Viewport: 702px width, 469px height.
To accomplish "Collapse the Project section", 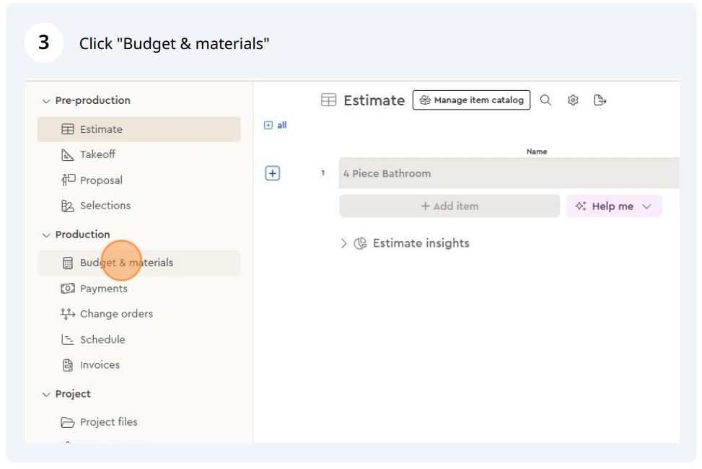I will click(x=47, y=395).
